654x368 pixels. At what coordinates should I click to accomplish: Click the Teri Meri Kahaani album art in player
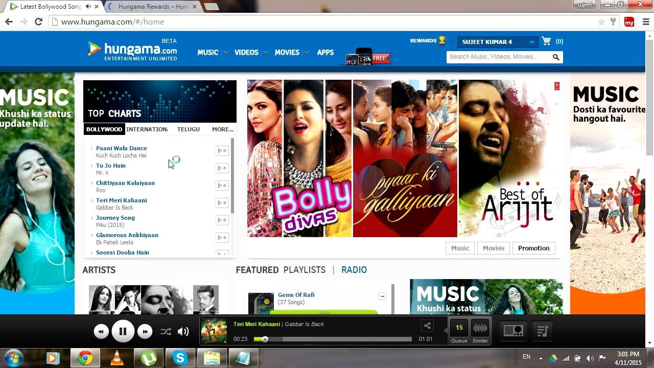click(x=214, y=331)
